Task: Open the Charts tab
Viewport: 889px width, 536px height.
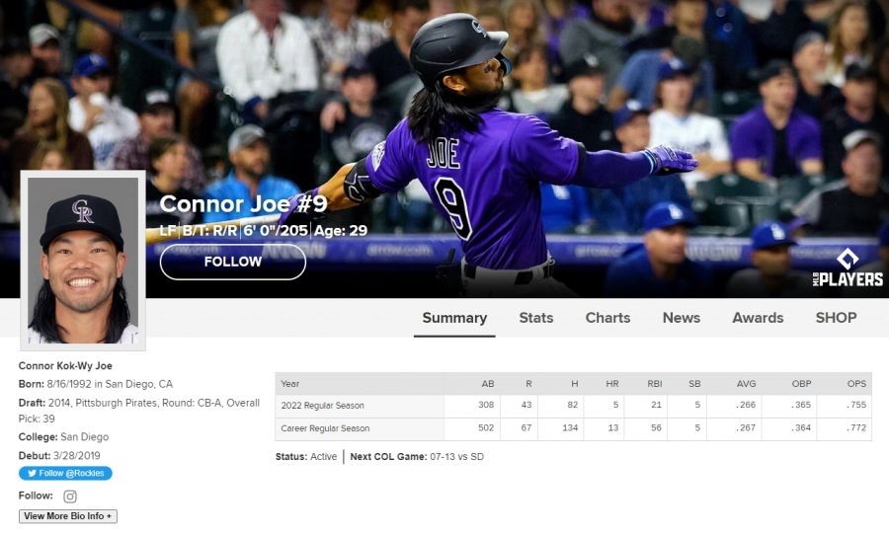Action: coord(607,318)
